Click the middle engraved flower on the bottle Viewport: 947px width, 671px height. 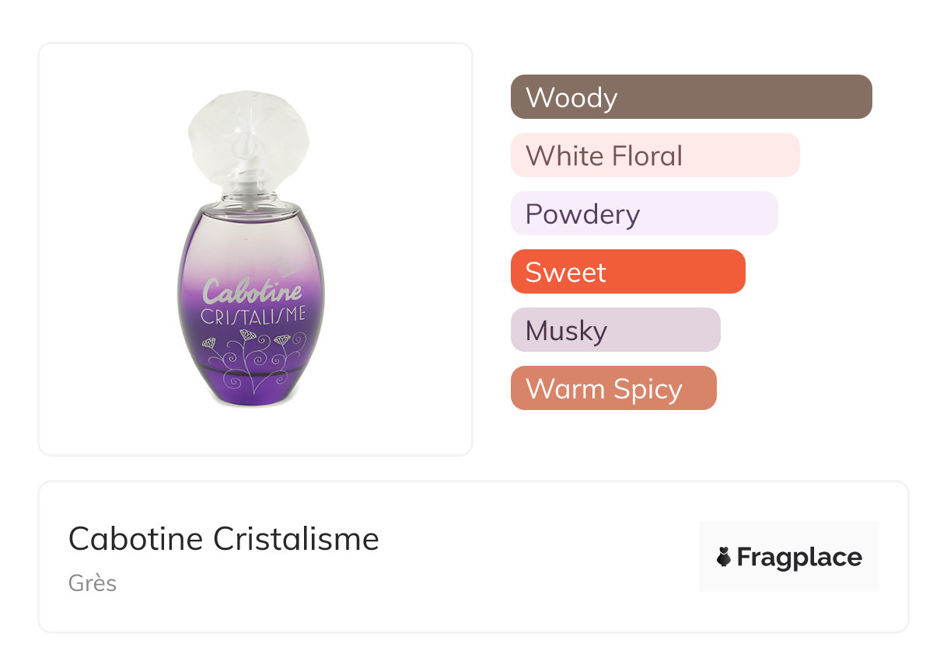tap(246, 335)
